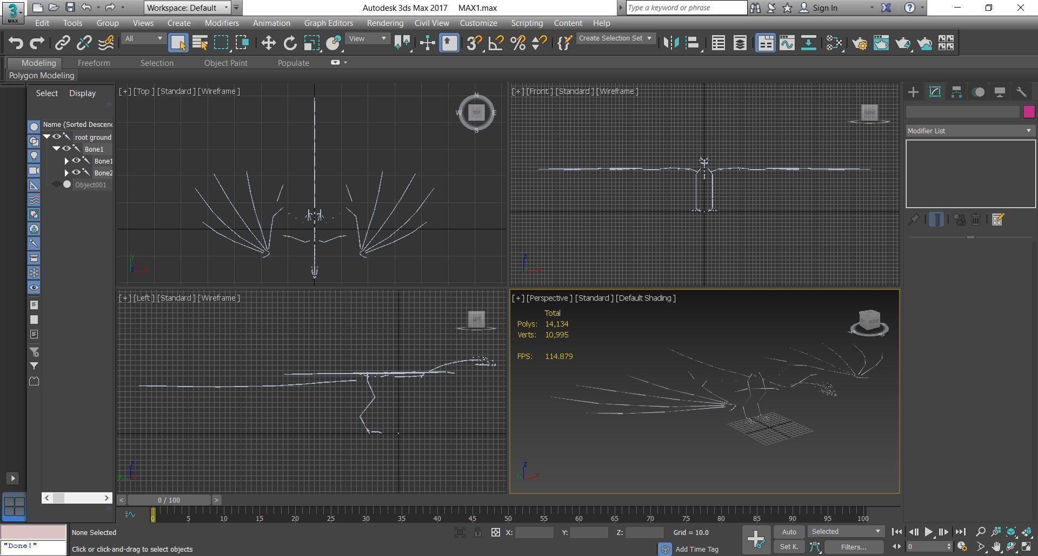Viewport: 1038px width, 556px height.
Task: Enable Auto key mode
Action: coord(789,532)
